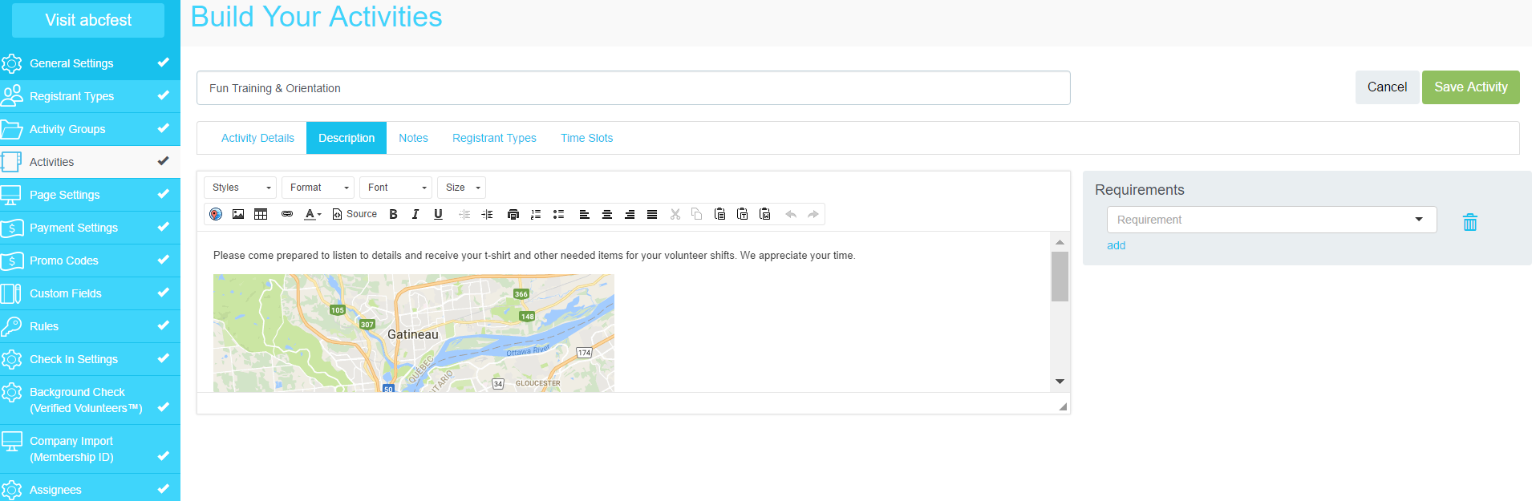This screenshot has width=1532, height=501.
Task: Toggle underline formatting
Action: (438, 214)
